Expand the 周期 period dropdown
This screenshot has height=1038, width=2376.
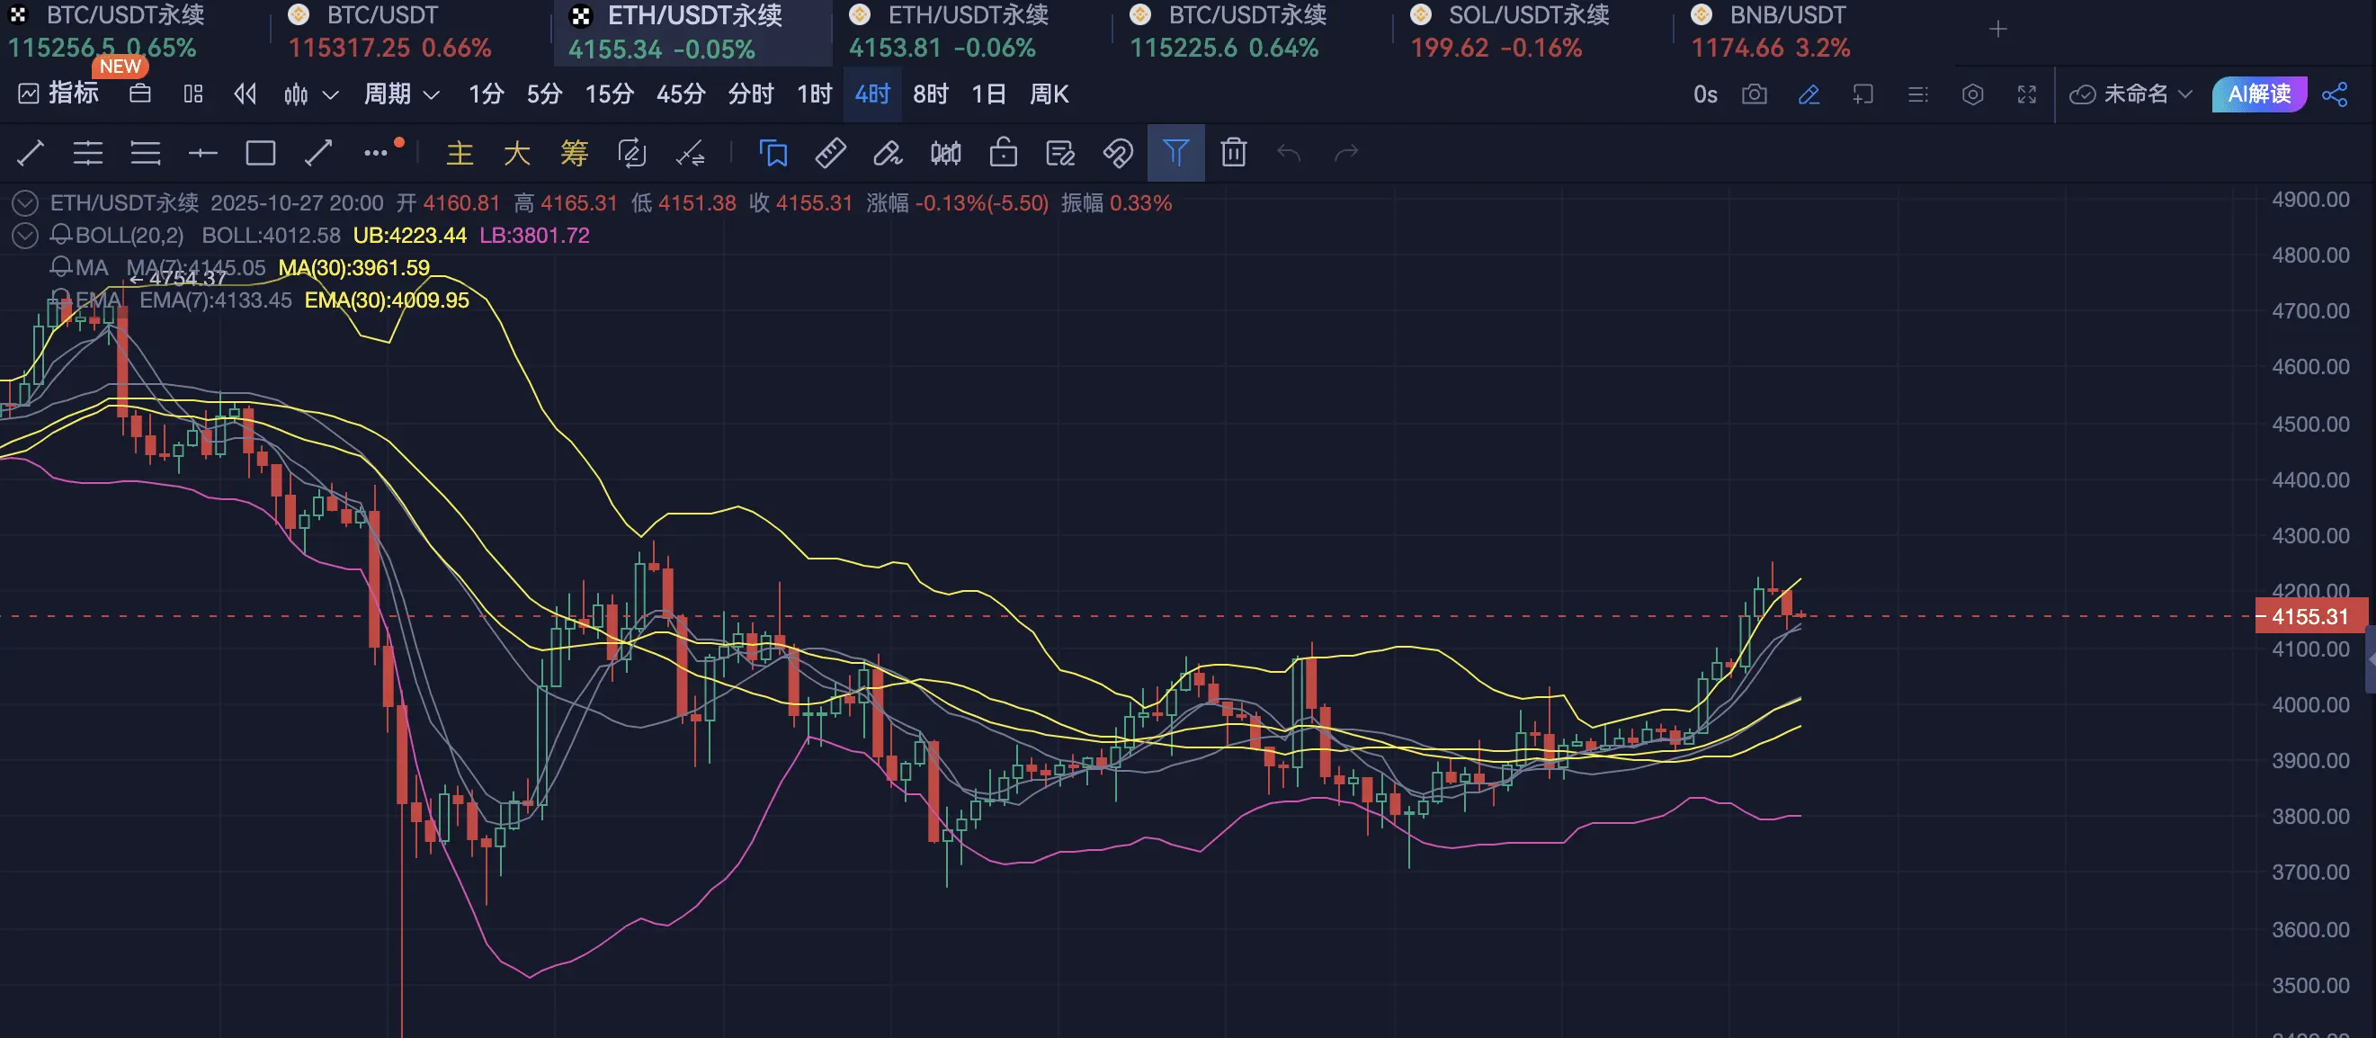[401, 94]
